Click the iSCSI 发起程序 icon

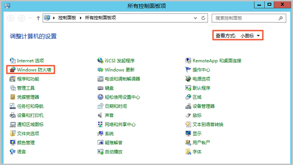(101, 61)
